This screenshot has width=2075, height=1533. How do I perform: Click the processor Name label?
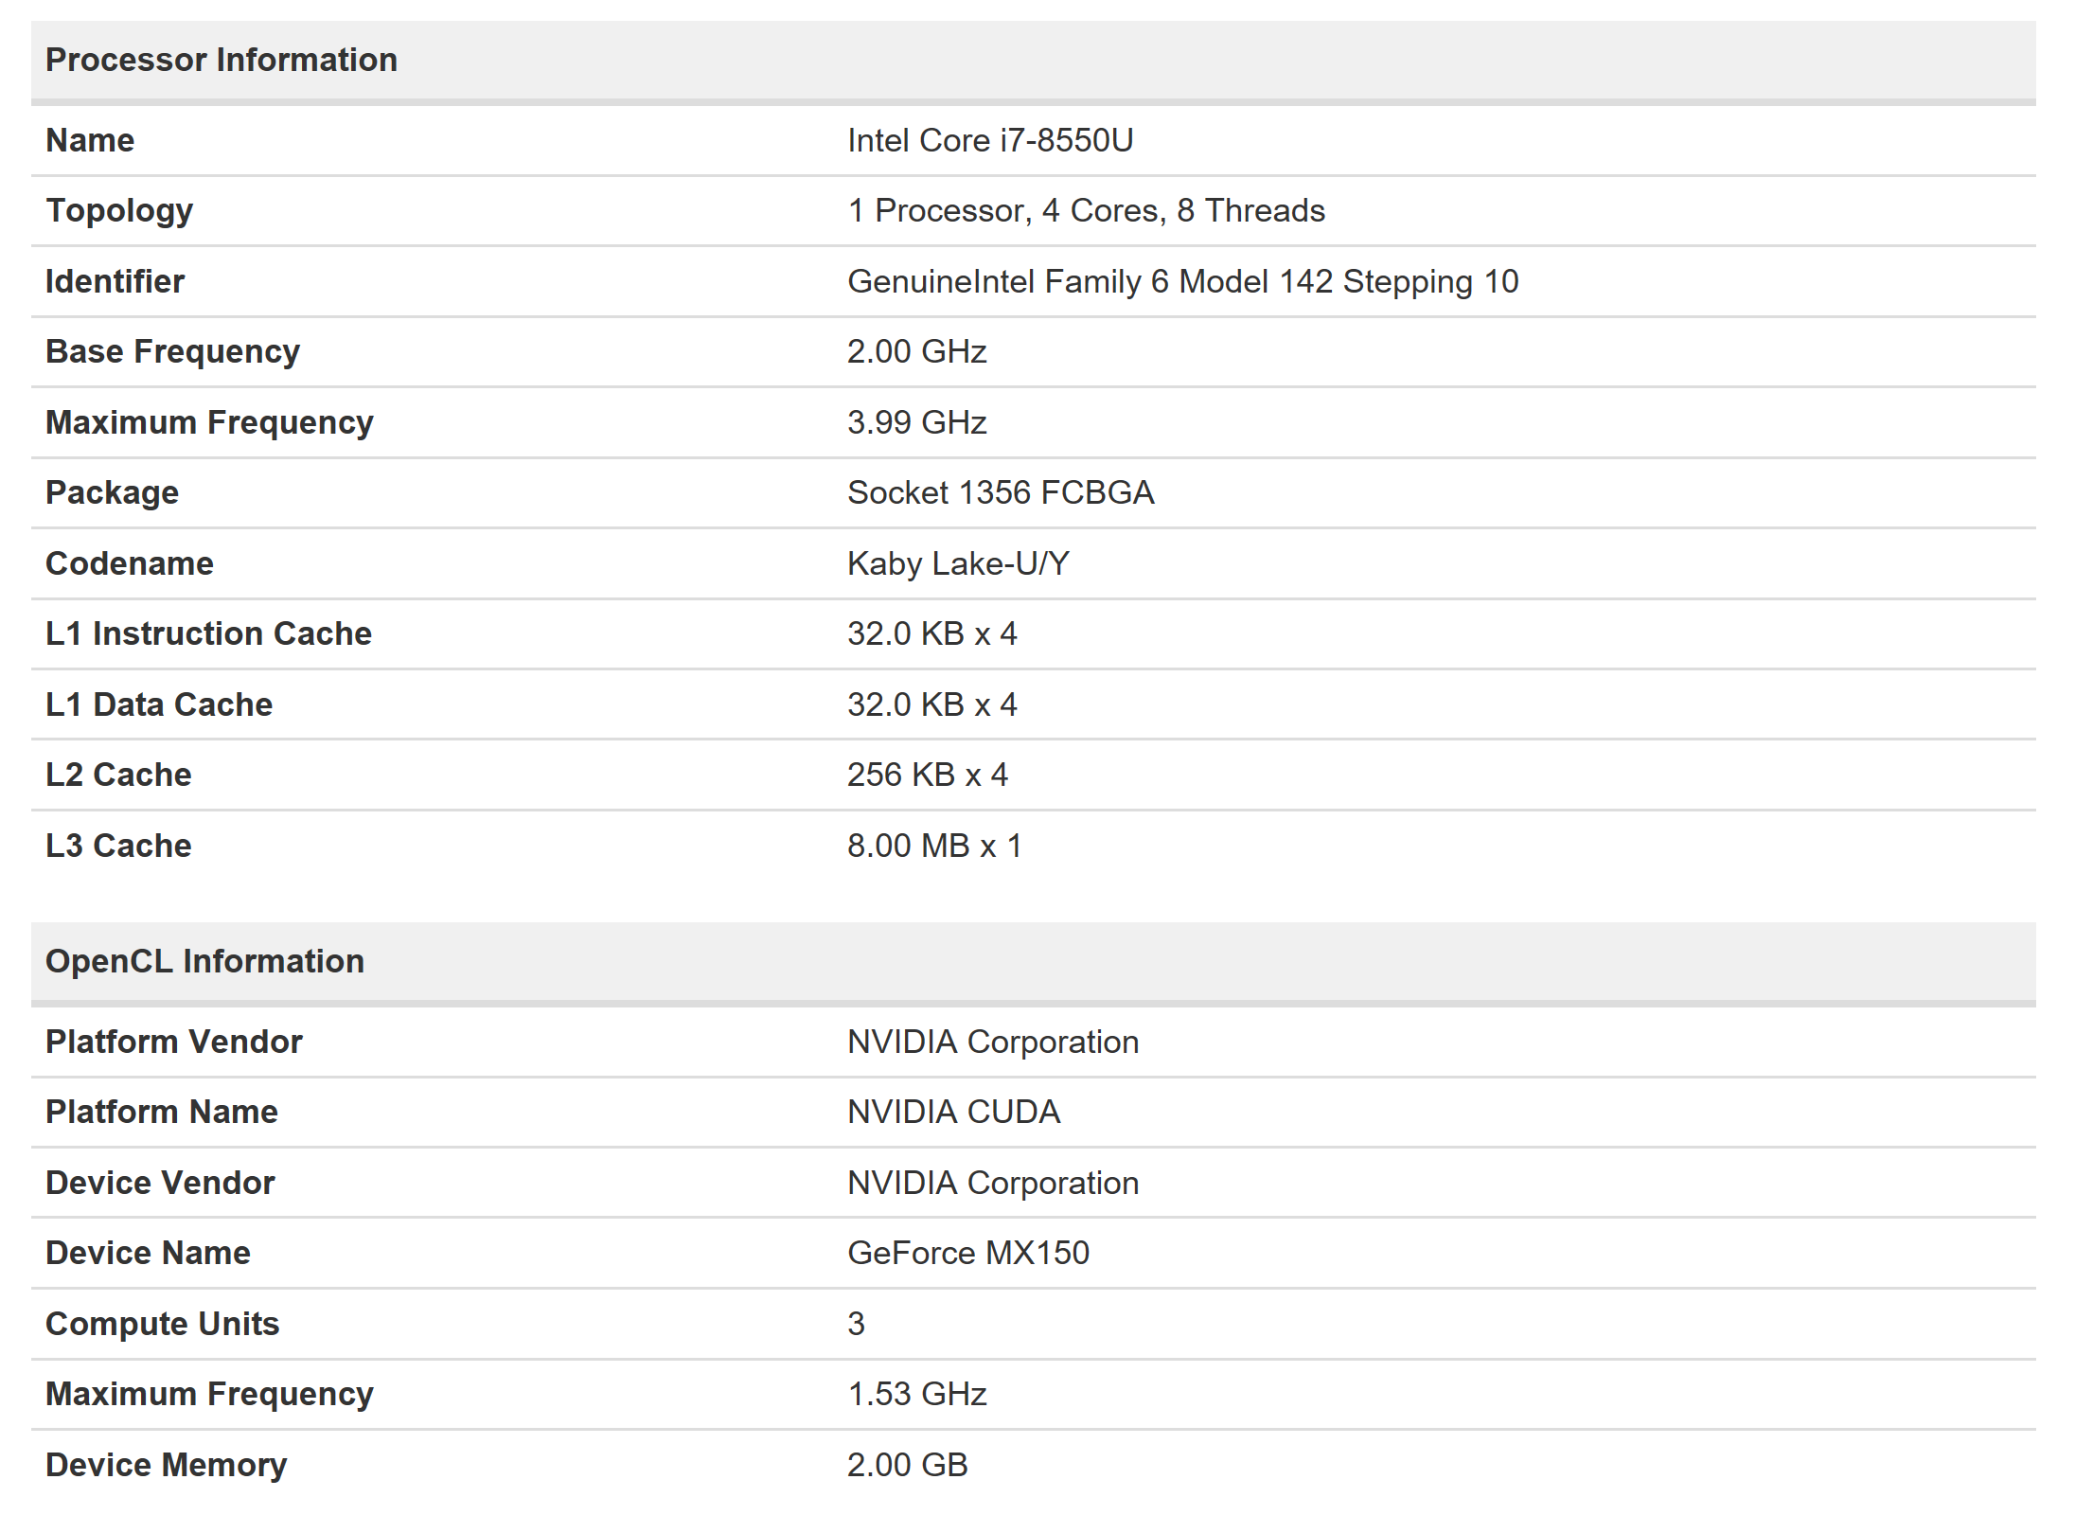90,140
